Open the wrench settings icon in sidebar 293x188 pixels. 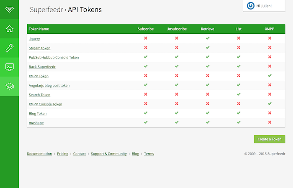point(10,48)
